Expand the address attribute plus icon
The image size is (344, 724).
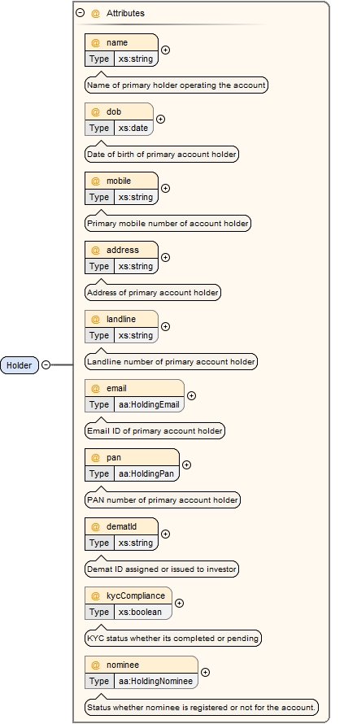[165, 257]
